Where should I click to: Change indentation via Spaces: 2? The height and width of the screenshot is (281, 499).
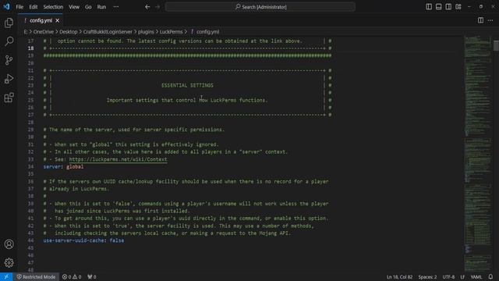pos(427,277)
